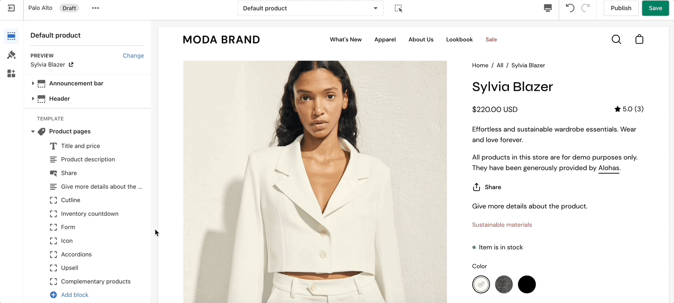Expand the Header section
The width and height of the screenshot is (674, 303).
click(x=33, y=99)
